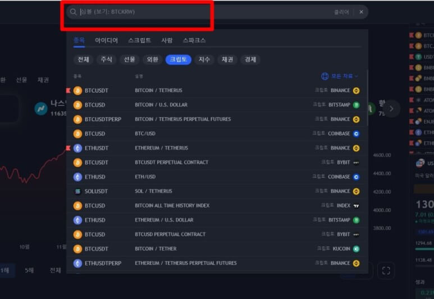Viewport: 434px width, 299px height.
Task: Select Bitcoin All Time History Index row
Action: (x=217, y=205)
